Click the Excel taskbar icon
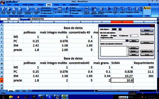 tap(64, 97)
